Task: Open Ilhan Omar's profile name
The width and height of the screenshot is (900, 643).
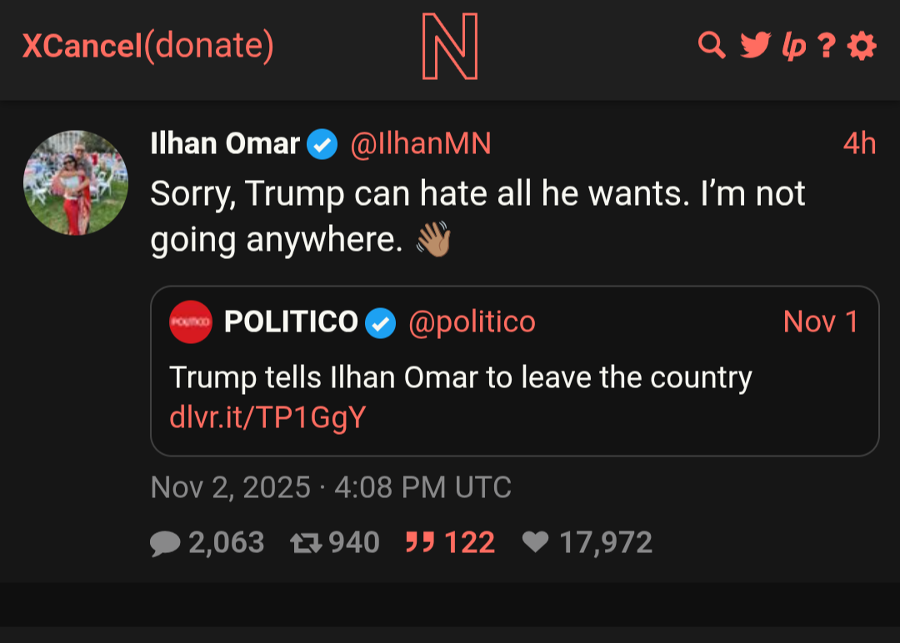Action: [225, 144]
